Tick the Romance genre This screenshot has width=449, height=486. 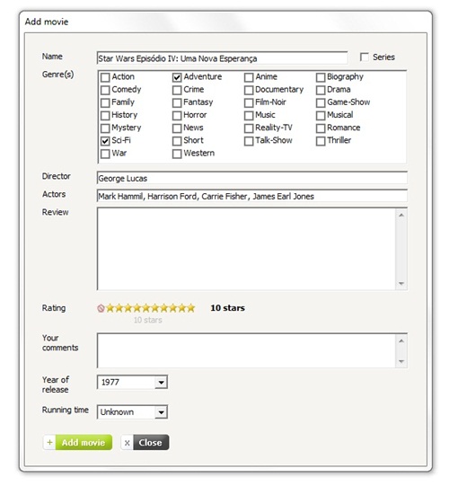321,128
